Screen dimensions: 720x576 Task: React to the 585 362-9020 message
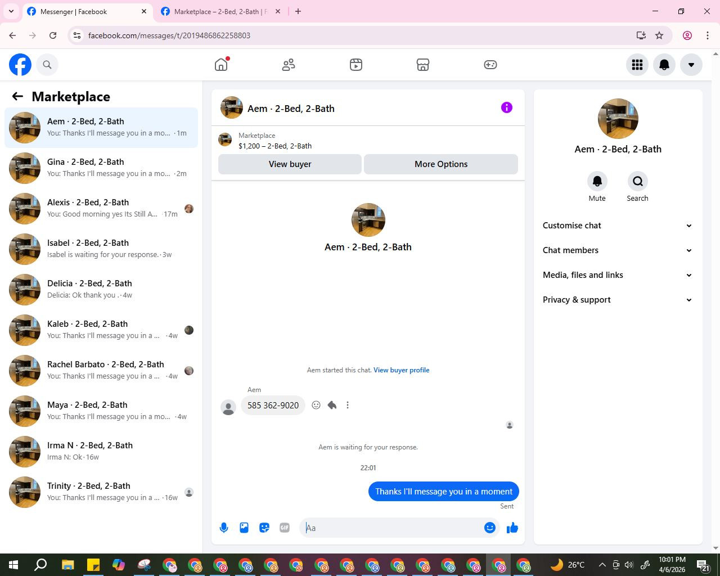(x=316, y=405)
